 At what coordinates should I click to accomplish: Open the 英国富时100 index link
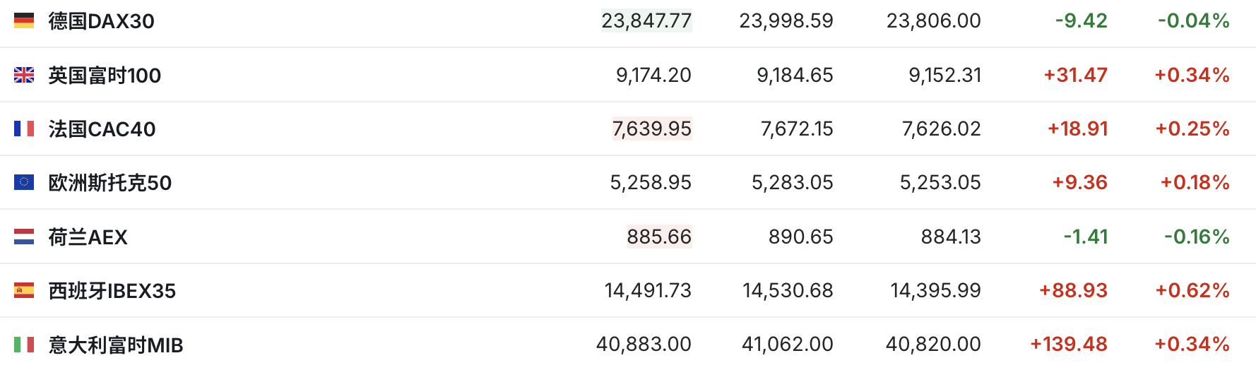tap(105, 76)
